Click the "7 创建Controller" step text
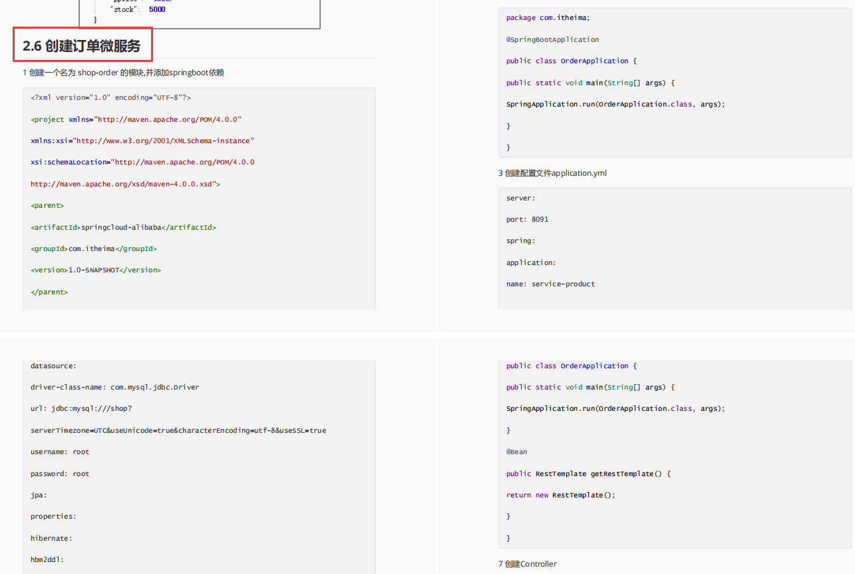855x574 pixels. tap(528, 564)
